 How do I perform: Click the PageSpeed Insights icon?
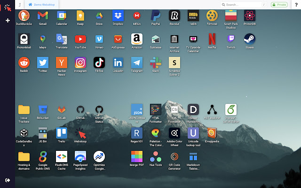coord(80,157)
